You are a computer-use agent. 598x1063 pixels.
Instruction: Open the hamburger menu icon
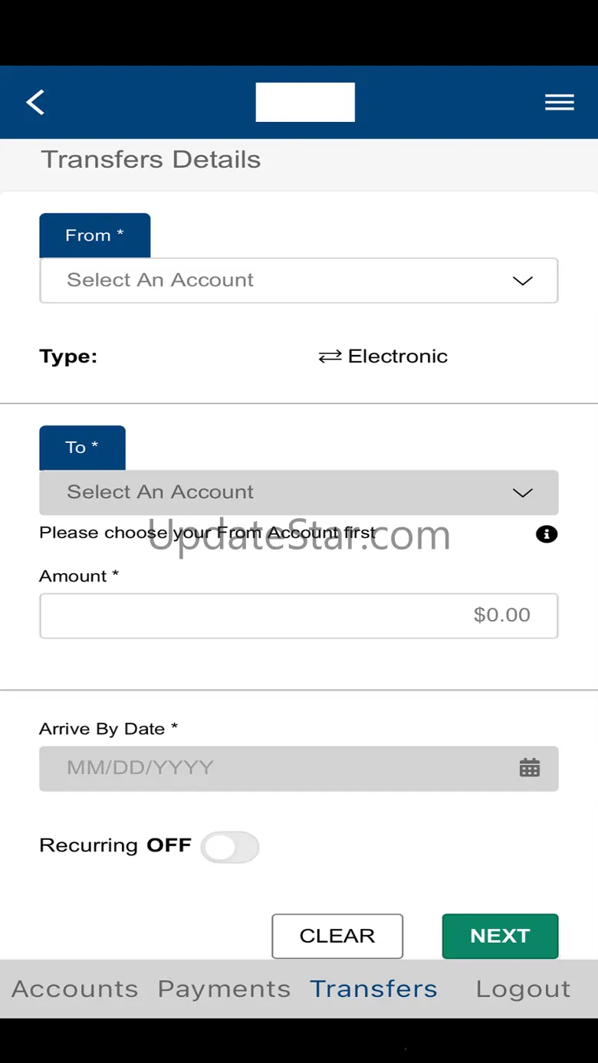pos(559,102)
